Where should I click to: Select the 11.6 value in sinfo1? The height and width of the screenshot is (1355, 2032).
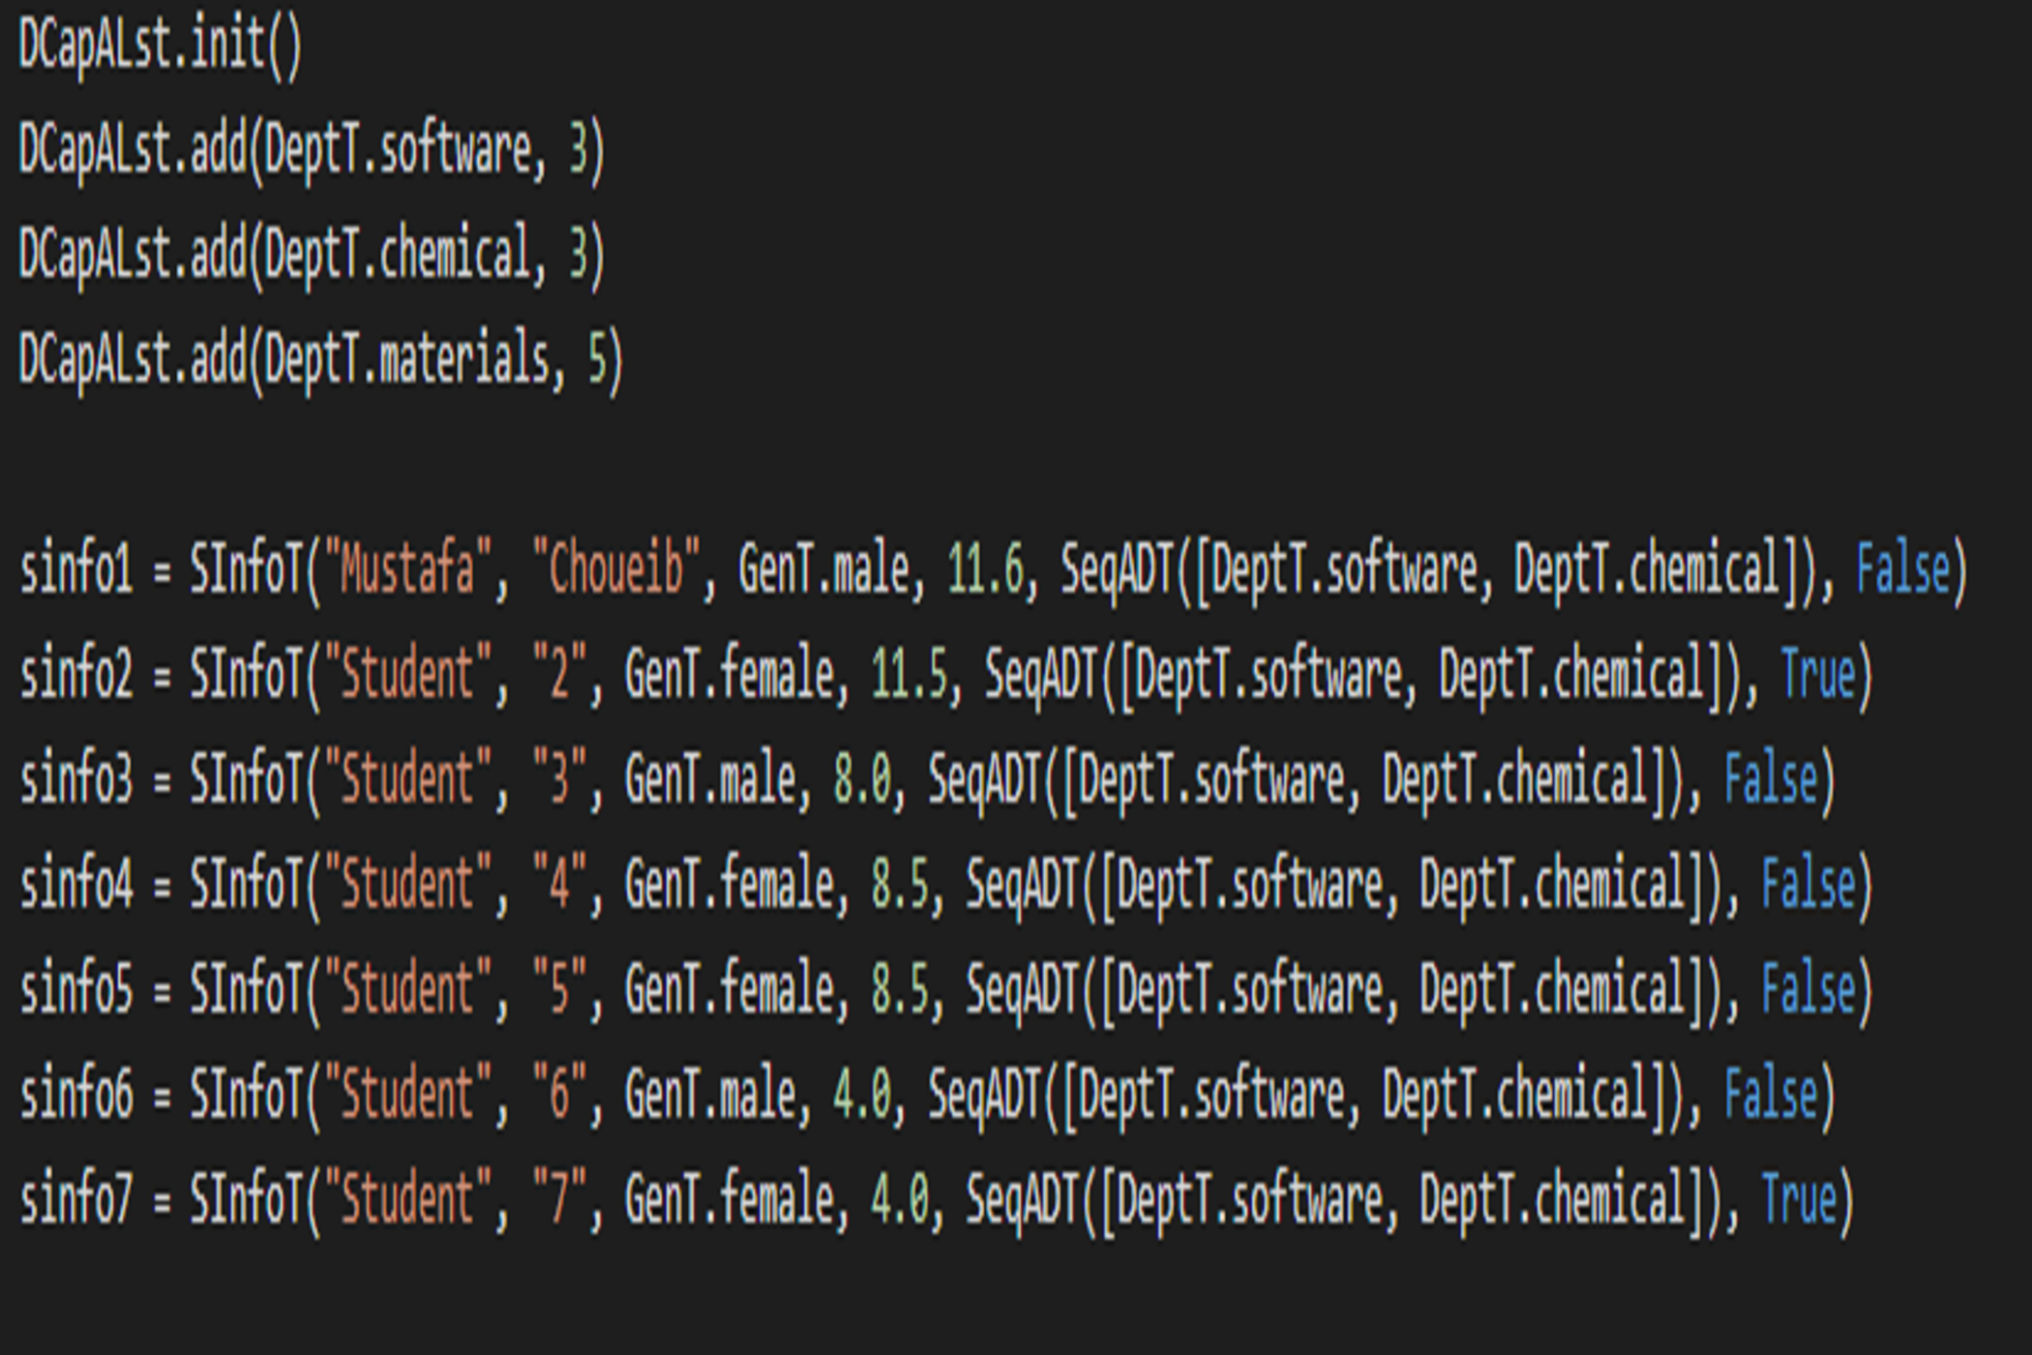[984, 569]
